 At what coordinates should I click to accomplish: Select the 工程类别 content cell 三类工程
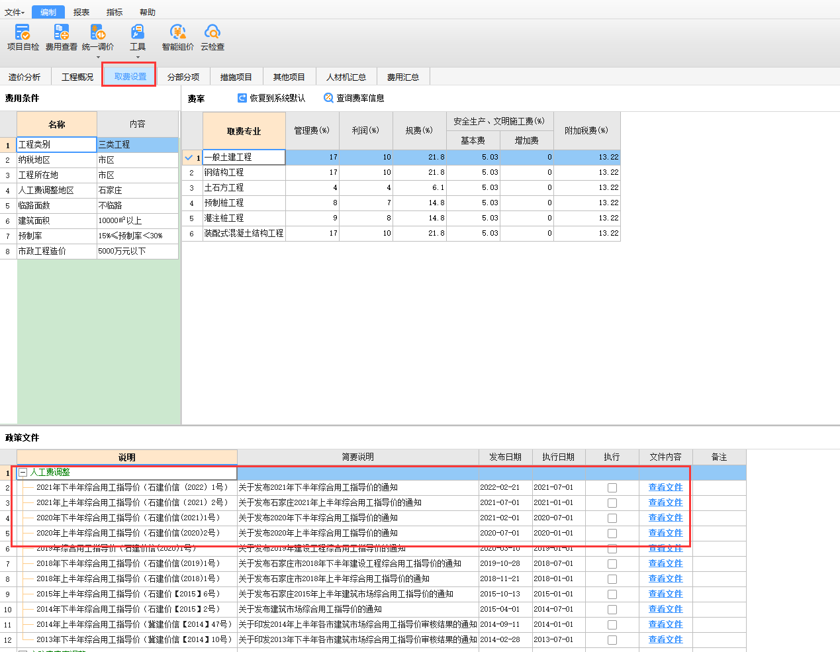point(137,144)
